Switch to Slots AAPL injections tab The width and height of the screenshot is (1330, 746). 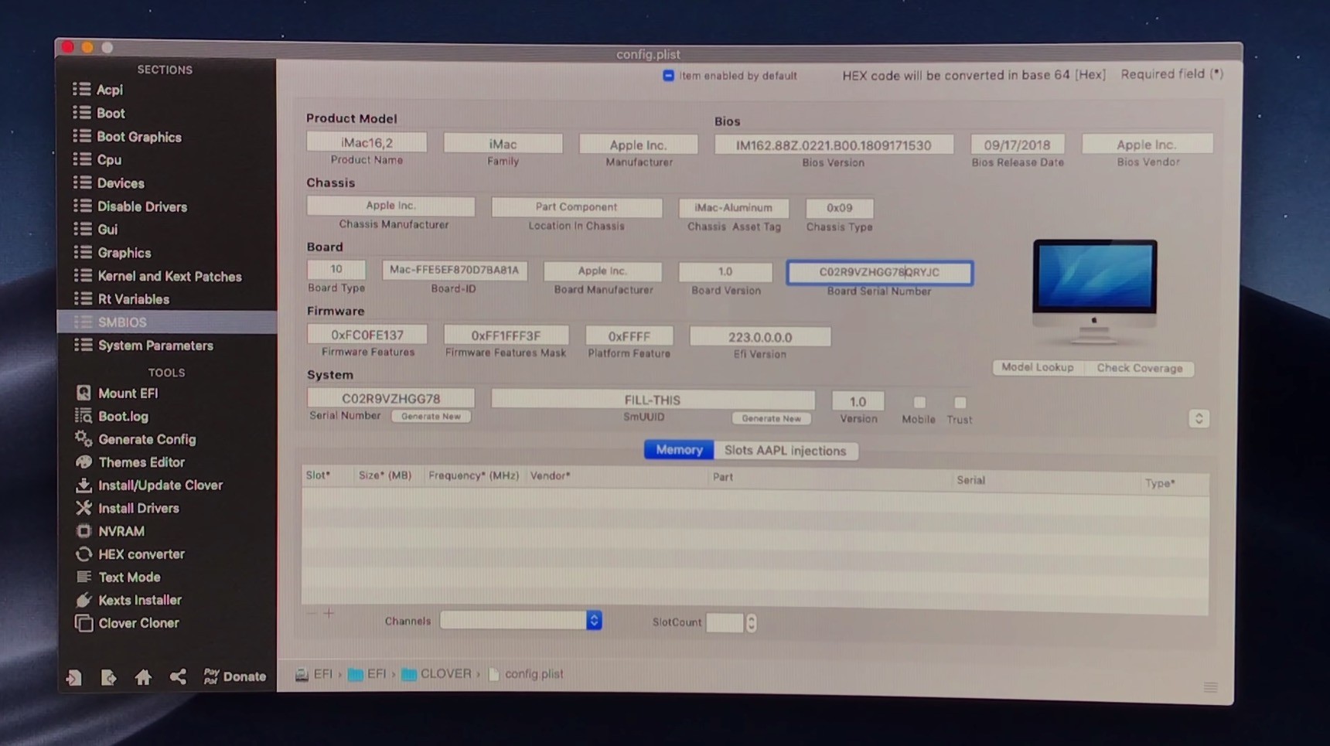click(785, 451)
